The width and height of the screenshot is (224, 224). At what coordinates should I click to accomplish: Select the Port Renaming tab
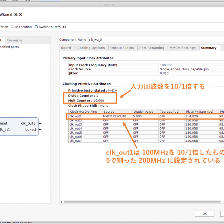[151, 48]
